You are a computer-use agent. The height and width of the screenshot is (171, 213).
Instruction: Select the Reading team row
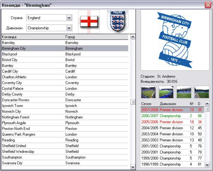65,140
